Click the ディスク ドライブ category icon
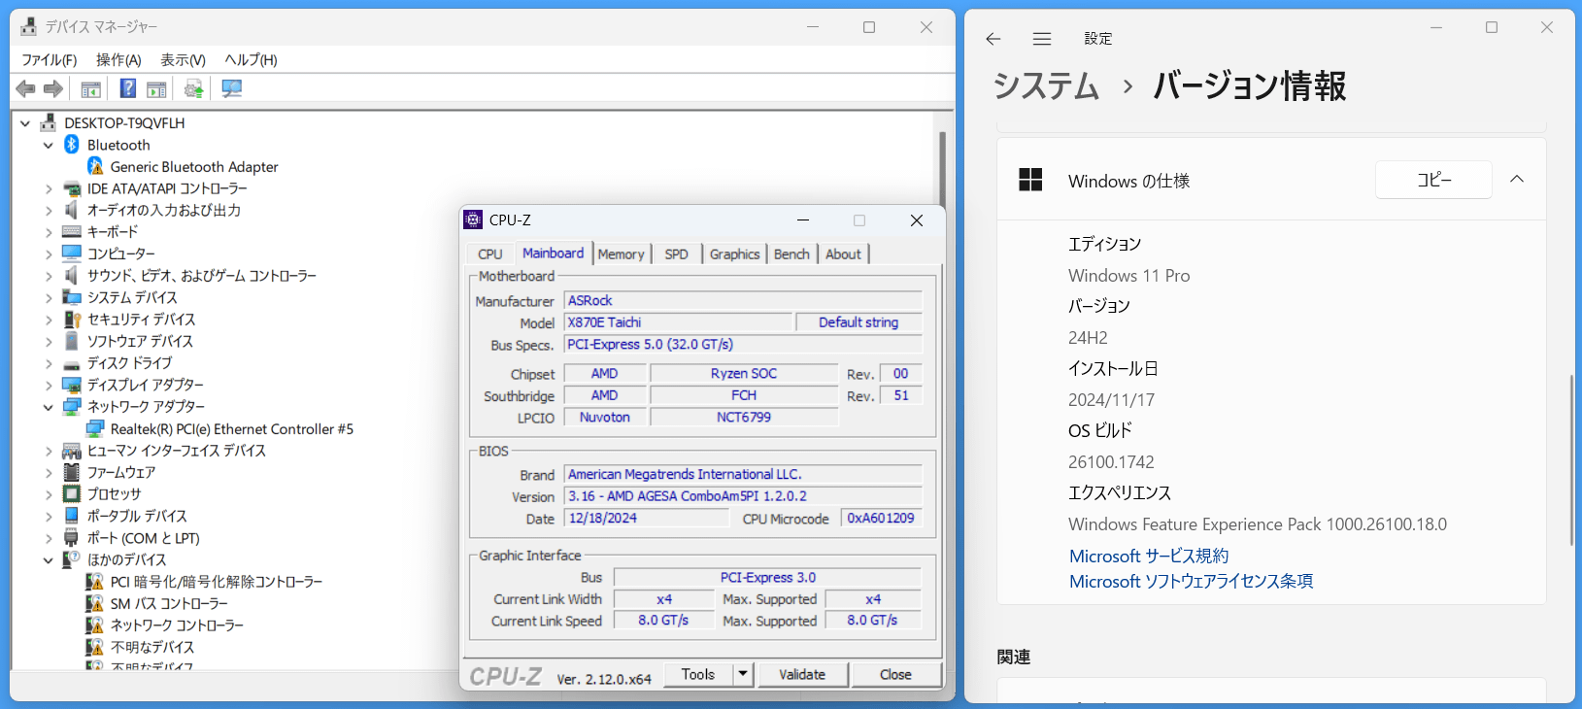1582x709 pixels. tap(72, 363)
